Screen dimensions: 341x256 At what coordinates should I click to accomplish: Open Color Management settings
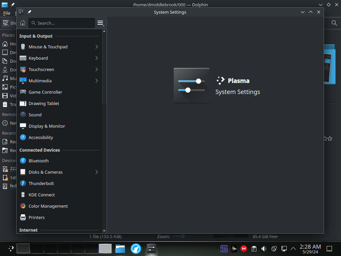[x=59, y=206]
